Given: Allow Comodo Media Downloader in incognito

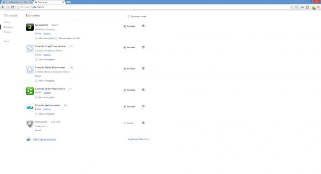Looking at the screenshot, I should [36, 81].
